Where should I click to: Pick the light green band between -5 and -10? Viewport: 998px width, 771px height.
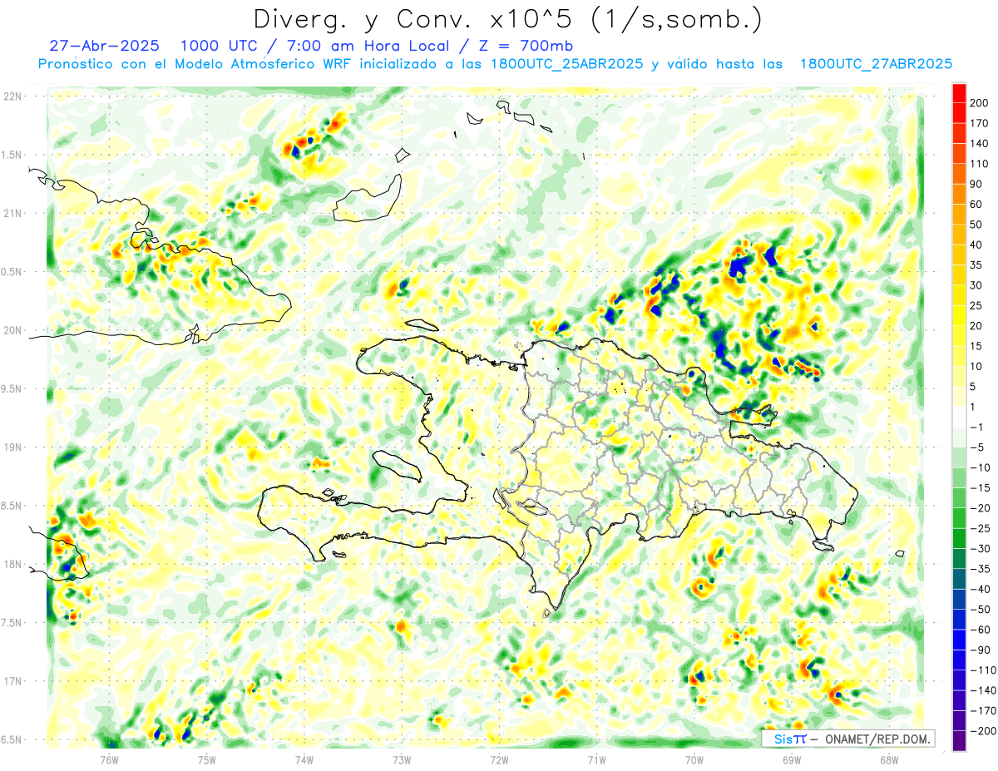(x=960, y=458)
